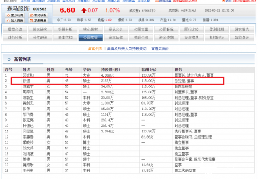
Task: Select the 财务分析 tab
Action: [x=15, y=38]
